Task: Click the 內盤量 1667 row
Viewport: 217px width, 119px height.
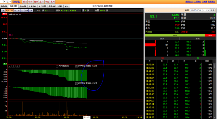Action: click(x=162, y=32)
